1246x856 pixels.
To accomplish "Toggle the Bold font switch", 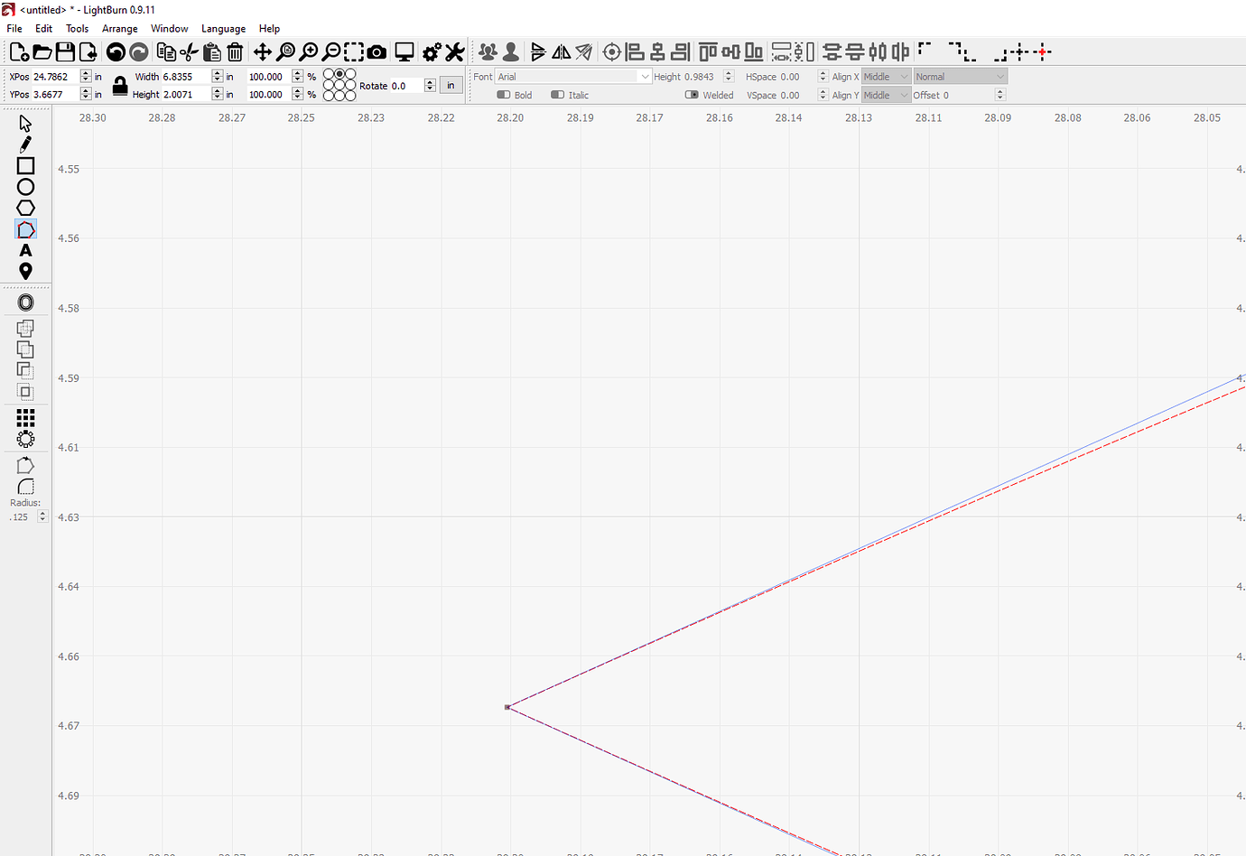I will click(504, 95).
